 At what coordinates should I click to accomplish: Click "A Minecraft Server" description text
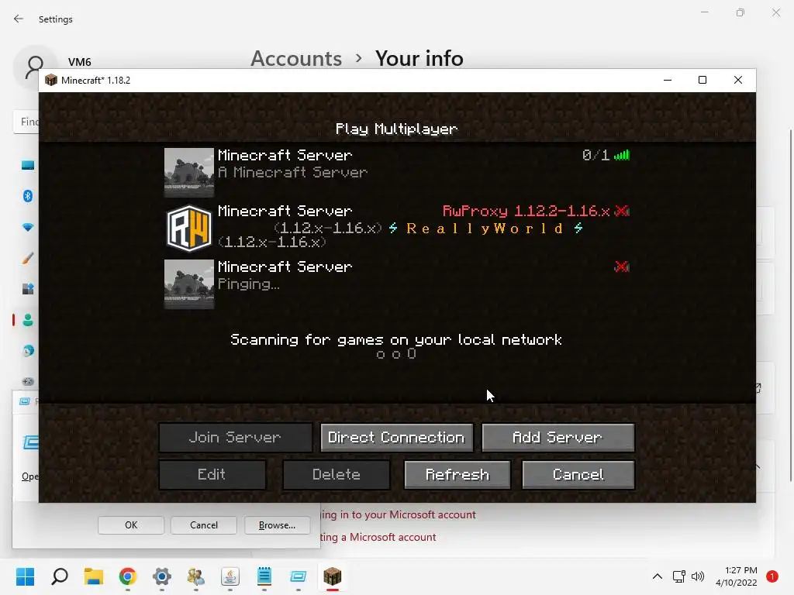292,173
